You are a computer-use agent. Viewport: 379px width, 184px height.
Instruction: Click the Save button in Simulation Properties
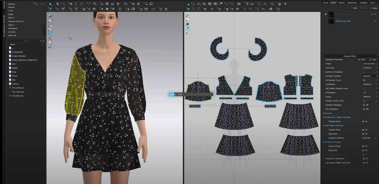click(x=373, y=60)
